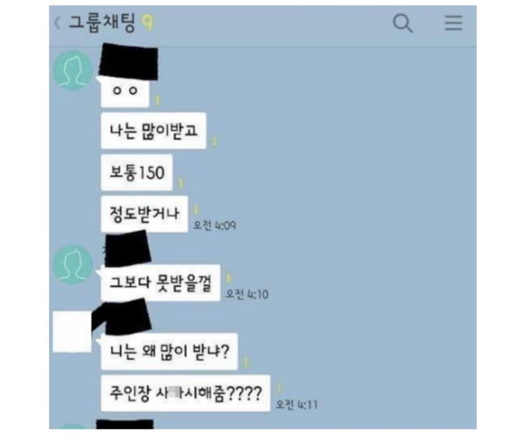Tap the 오전 4:09 timestamp

pyautogui.click(x=215, y=225)
